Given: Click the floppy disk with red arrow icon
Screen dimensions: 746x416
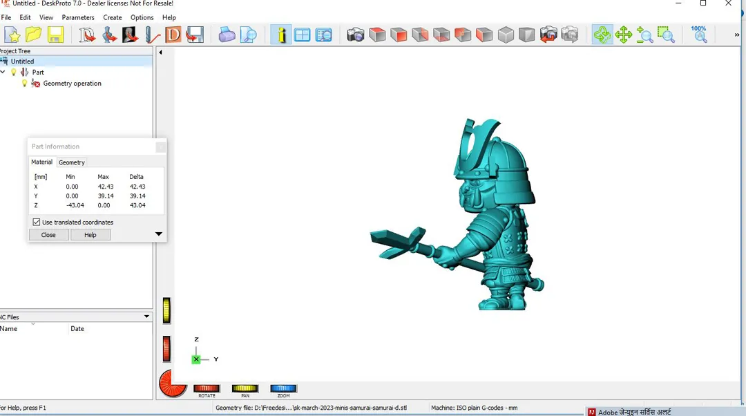Looking at the screenshot, I should tap(195, 35).
